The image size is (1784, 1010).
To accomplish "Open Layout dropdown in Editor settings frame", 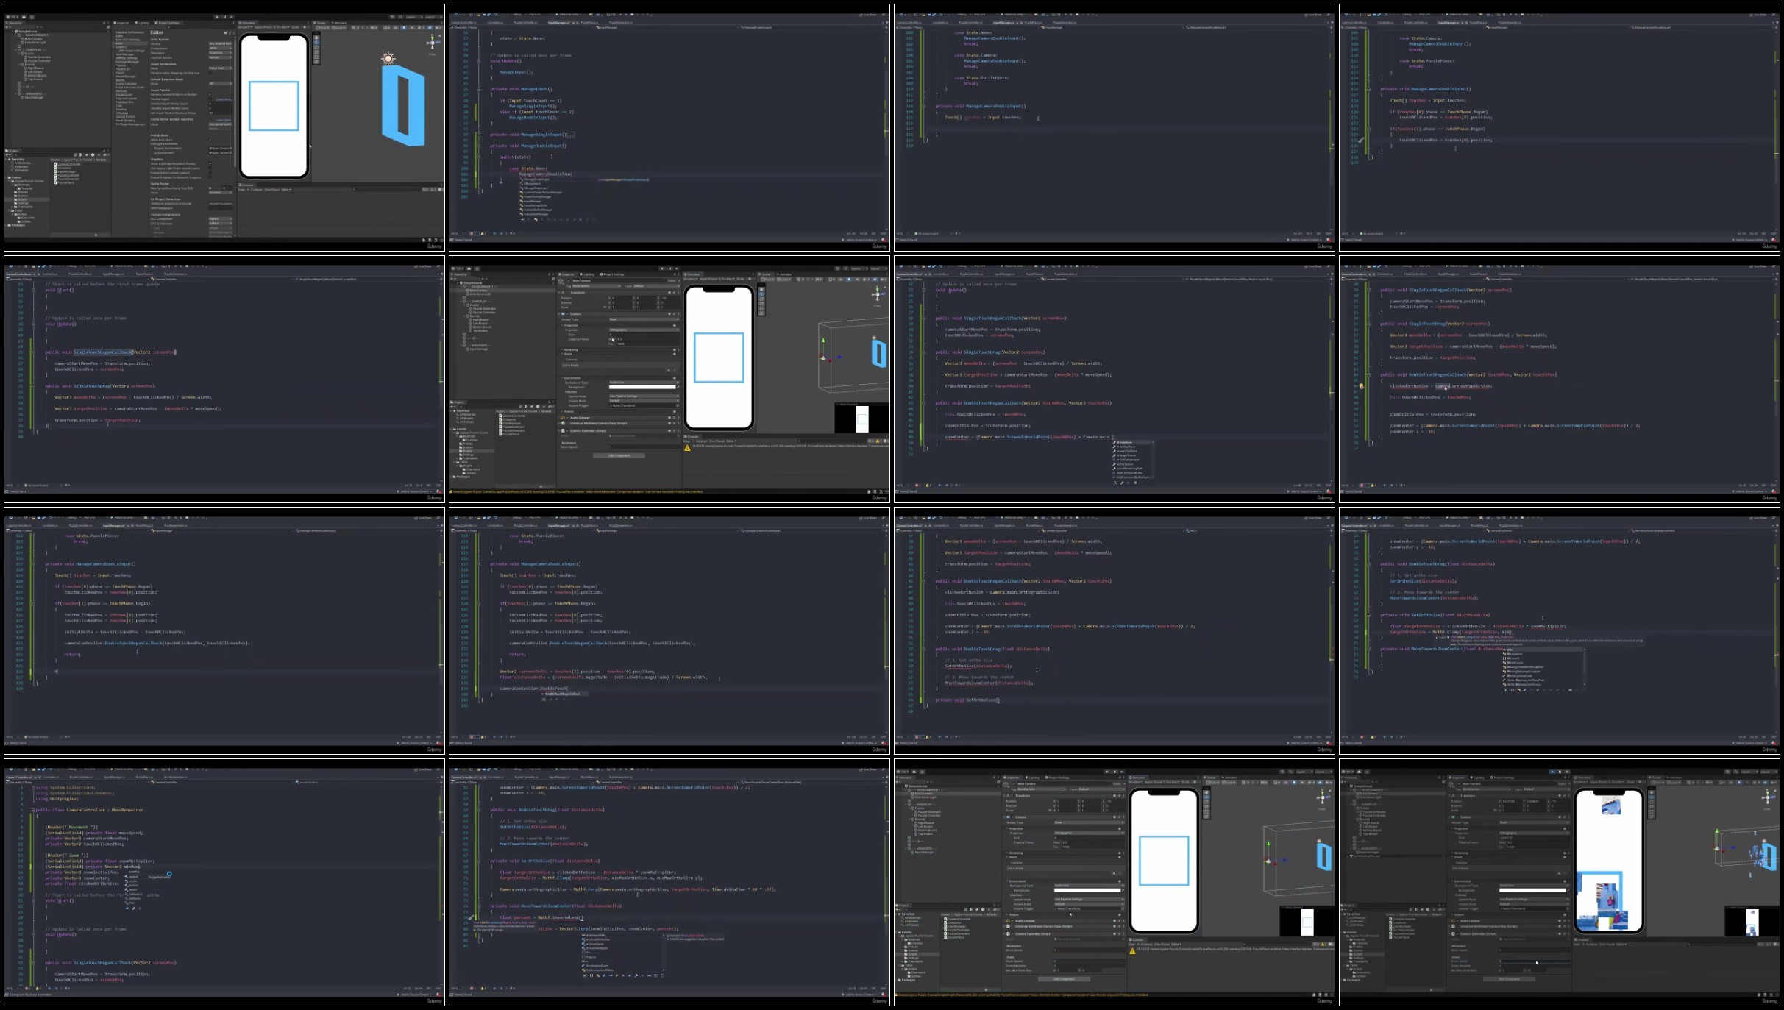I will coord(434,17).
